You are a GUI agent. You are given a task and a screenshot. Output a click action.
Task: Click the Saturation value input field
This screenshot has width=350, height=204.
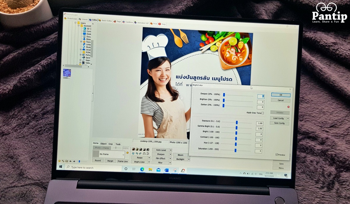point(258,151)
